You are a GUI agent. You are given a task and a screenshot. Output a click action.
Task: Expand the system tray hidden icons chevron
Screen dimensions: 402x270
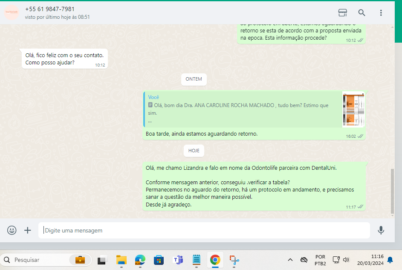290,260
